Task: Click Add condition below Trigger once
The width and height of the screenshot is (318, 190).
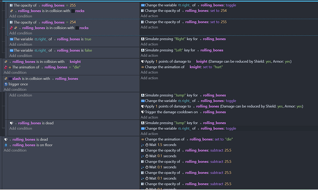Action: pyautogui.click(x=15, y=89)
